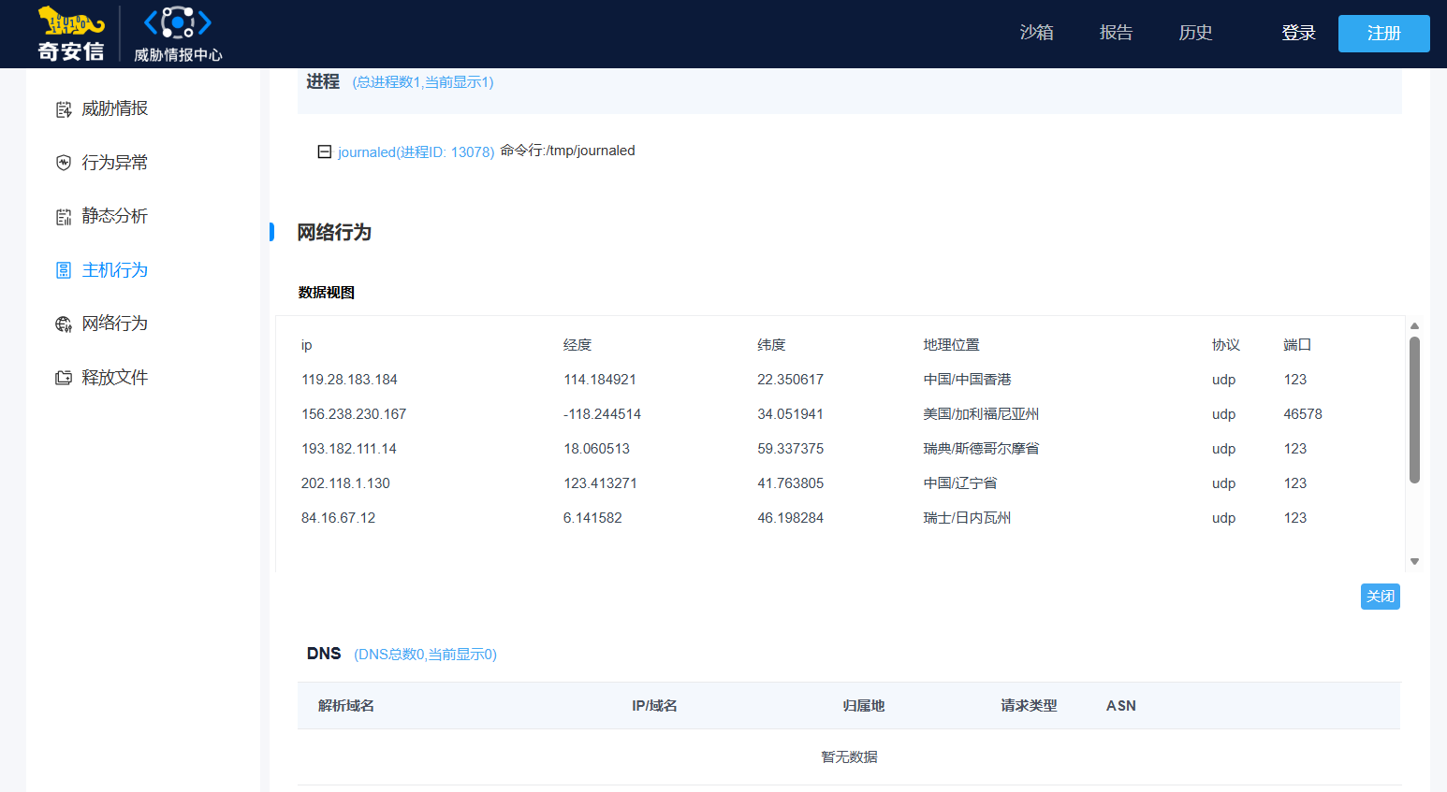Collapse the journaled process tree node

325,151
